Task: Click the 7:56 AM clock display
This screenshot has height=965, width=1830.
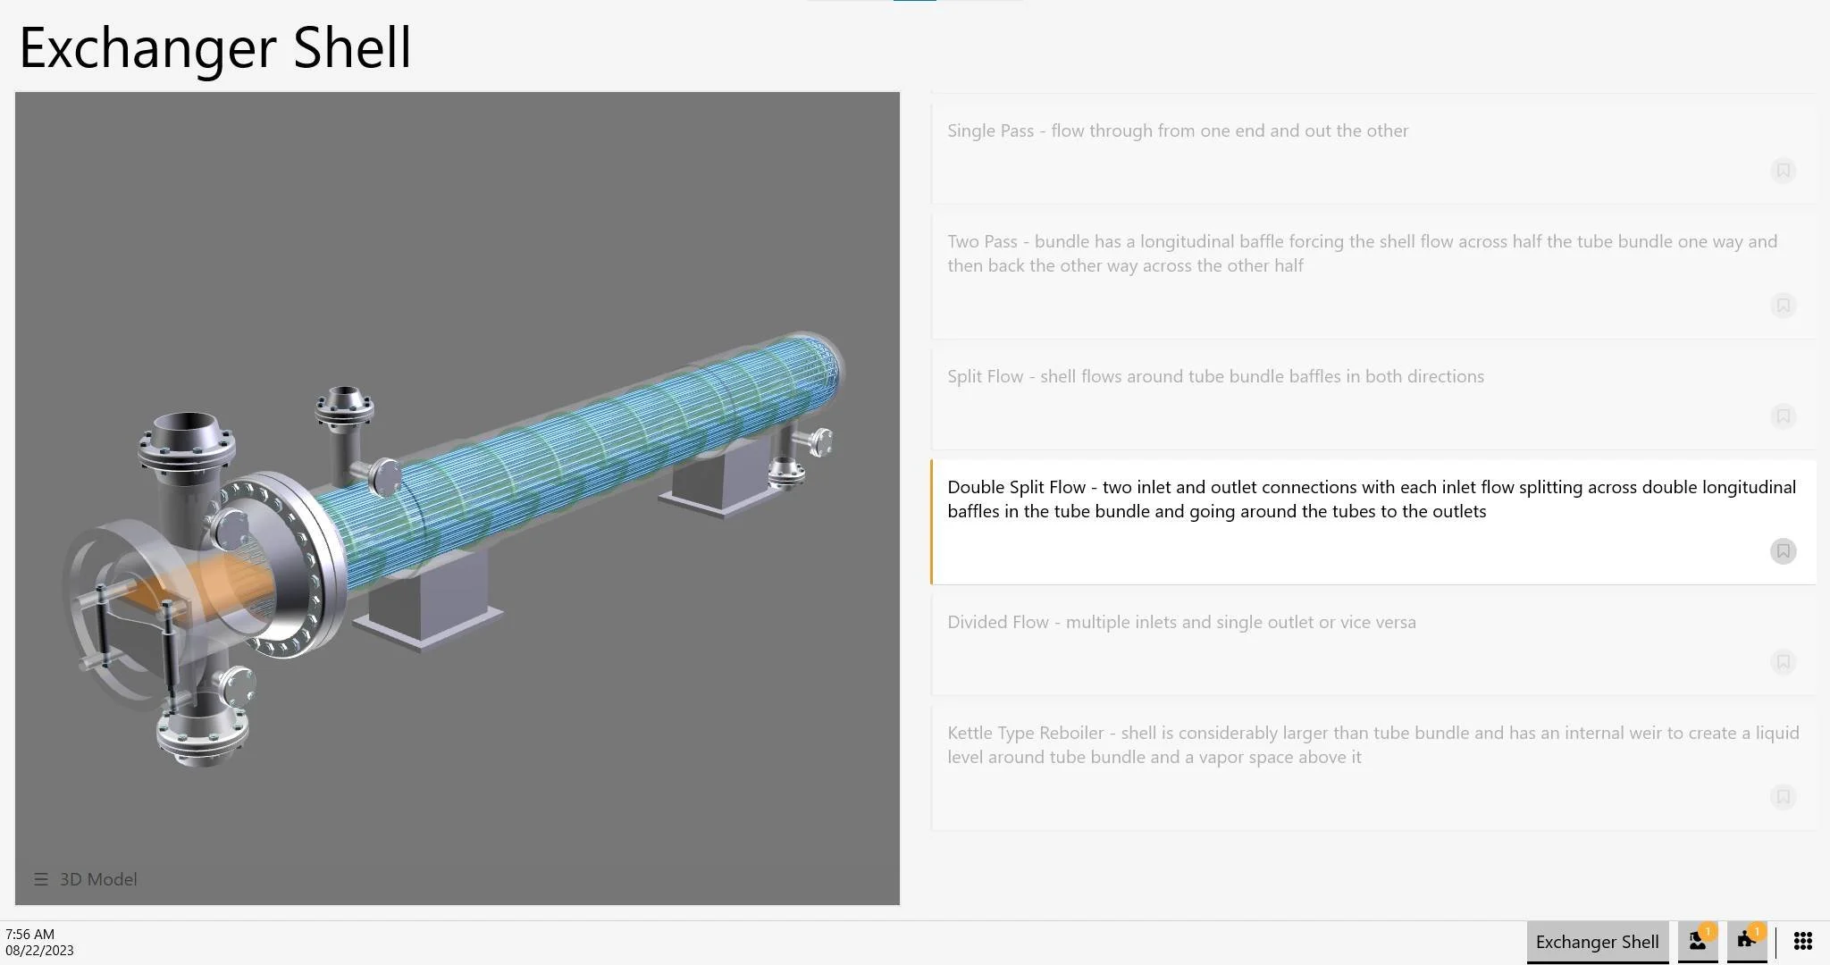Action: pos(30,934)
